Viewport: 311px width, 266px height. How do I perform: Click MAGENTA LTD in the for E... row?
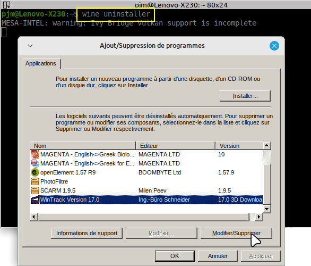[x=159, y=163]
